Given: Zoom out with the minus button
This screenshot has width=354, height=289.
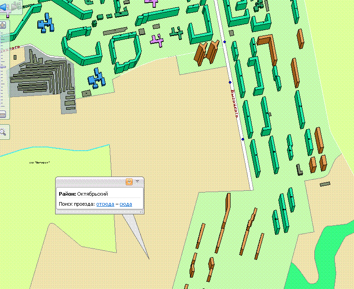Looking at the screenshot, I should [3, 114].
